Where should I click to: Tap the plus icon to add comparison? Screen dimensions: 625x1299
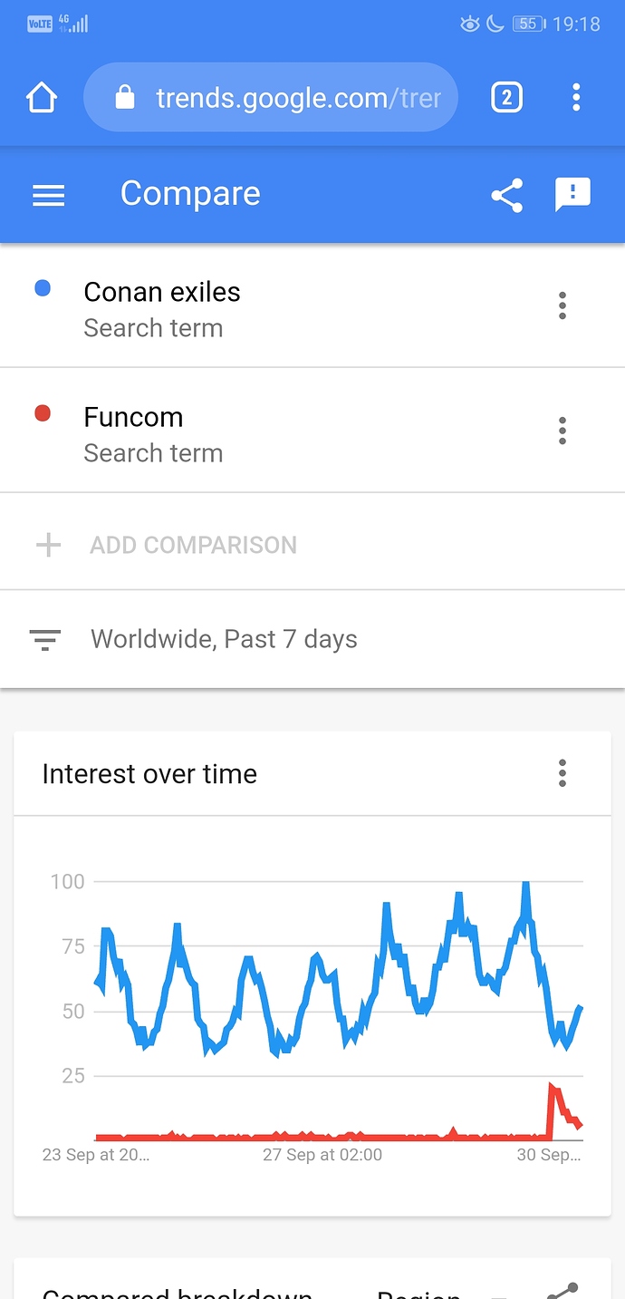tap(48, 545)
